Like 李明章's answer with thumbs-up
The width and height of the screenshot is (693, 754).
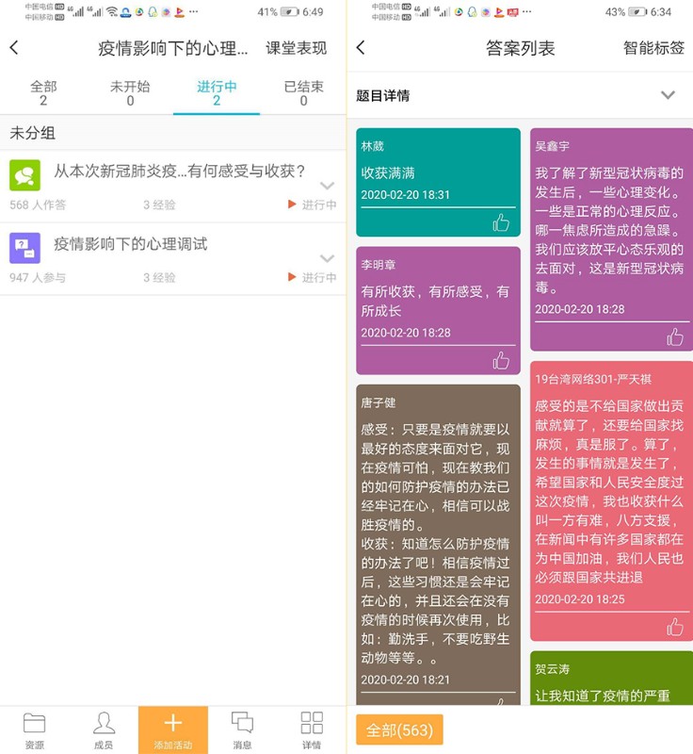coord(501,360)
